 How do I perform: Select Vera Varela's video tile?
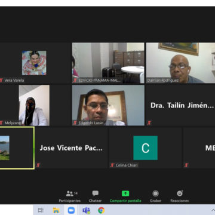(x=35, y=63)
